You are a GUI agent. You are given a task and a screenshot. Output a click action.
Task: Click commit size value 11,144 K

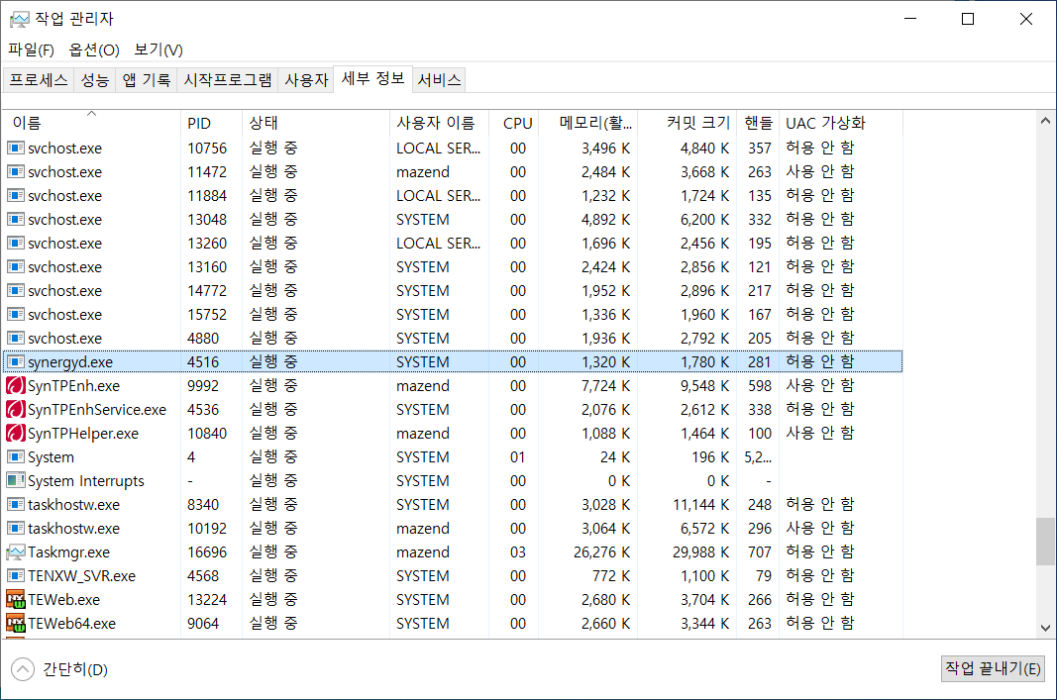[701, 505]
